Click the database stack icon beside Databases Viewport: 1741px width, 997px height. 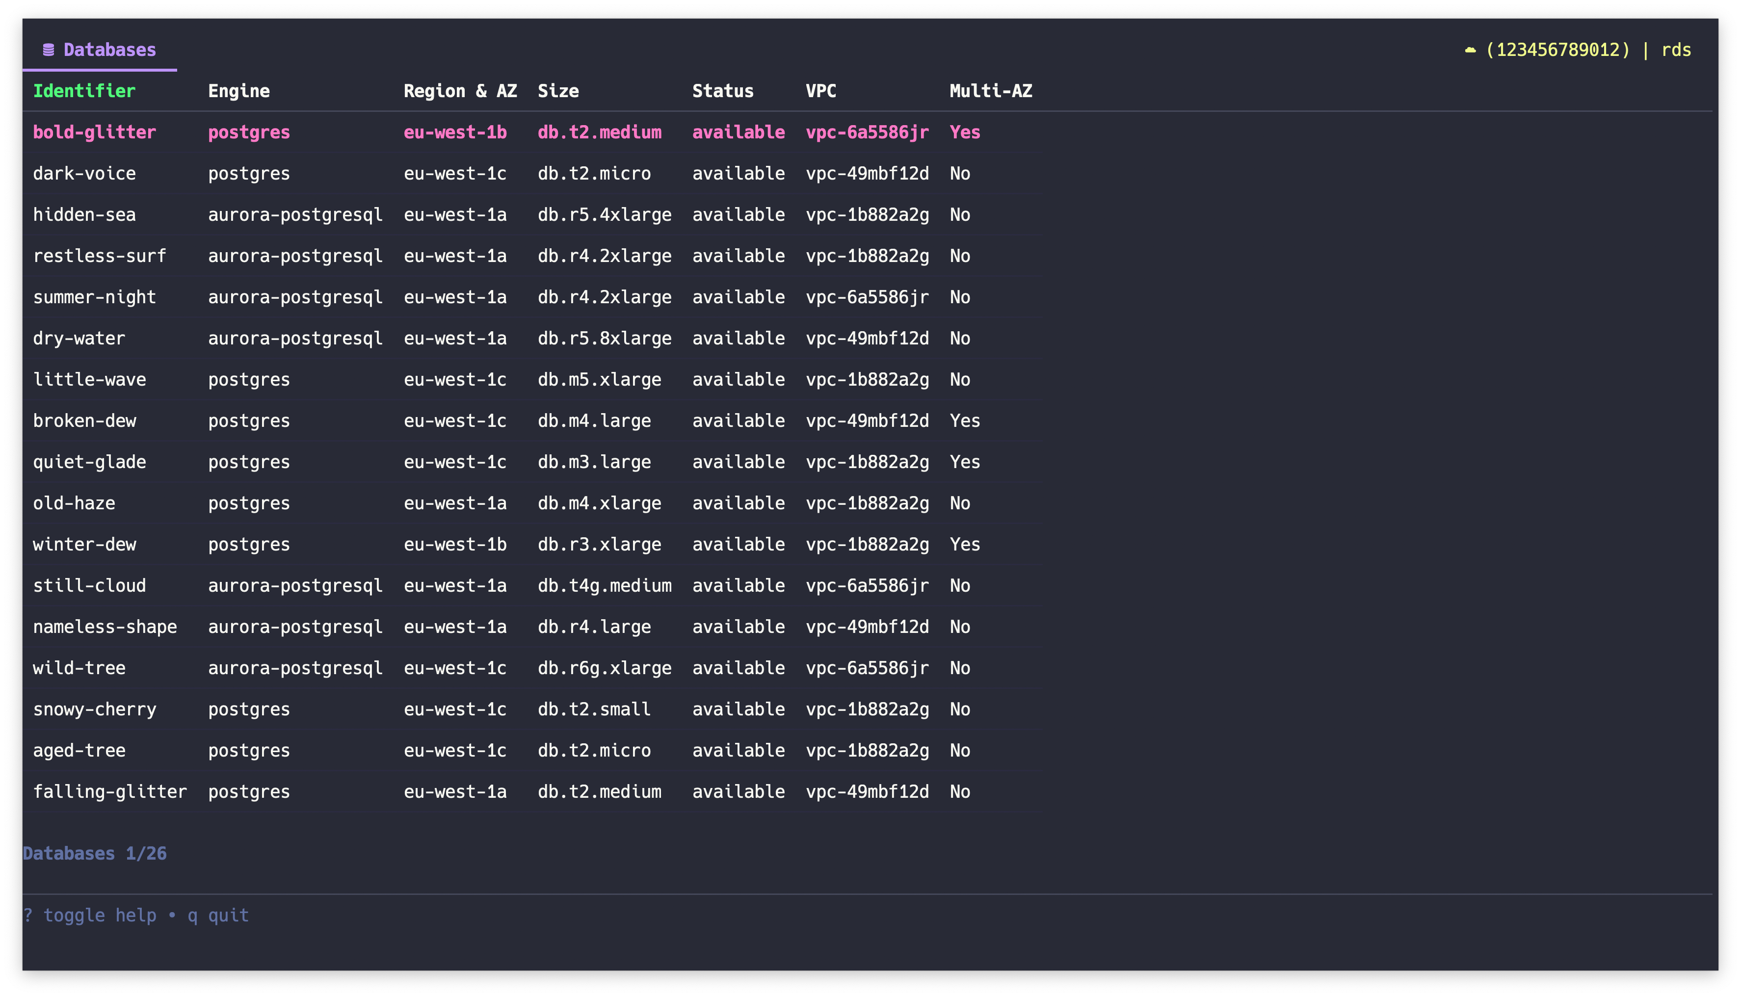pos(48,50)
